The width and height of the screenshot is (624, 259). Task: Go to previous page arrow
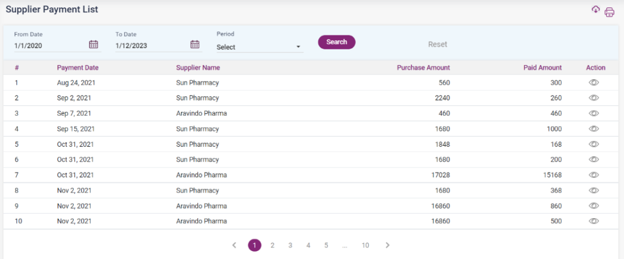(235, 245)
